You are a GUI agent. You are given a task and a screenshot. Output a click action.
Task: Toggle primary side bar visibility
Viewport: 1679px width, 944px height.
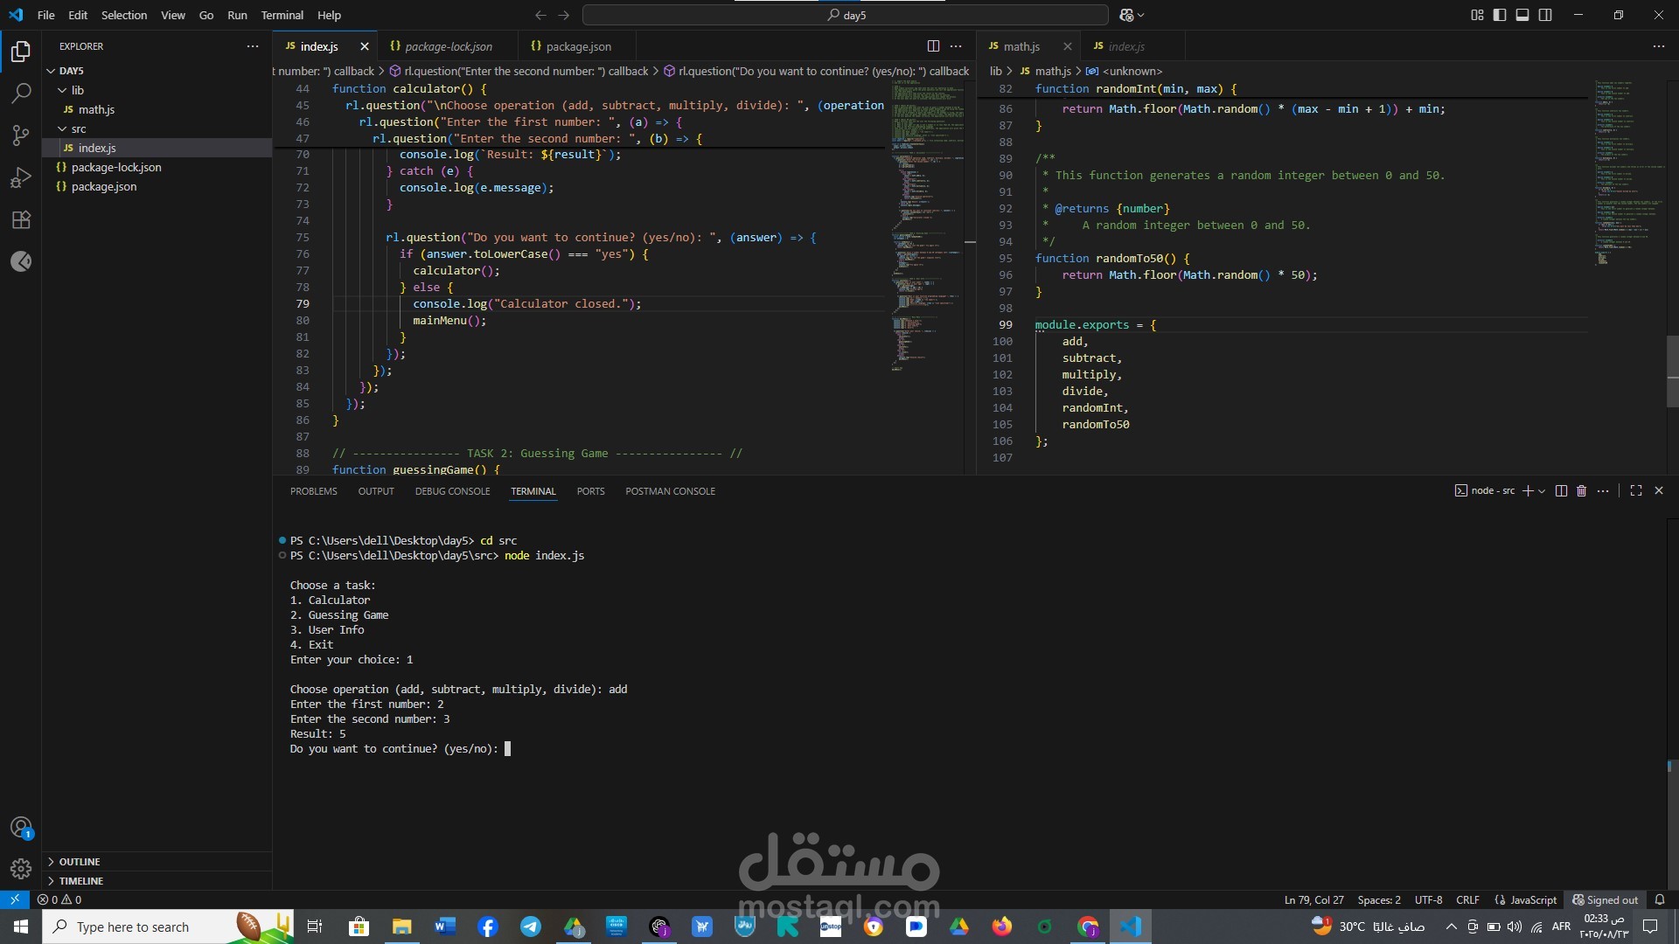pos(1500,15)
